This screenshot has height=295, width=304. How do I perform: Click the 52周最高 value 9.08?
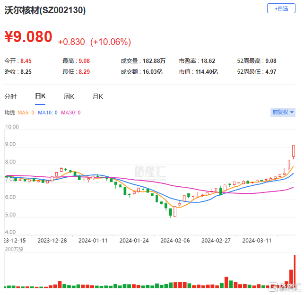(x=271, y=61)
